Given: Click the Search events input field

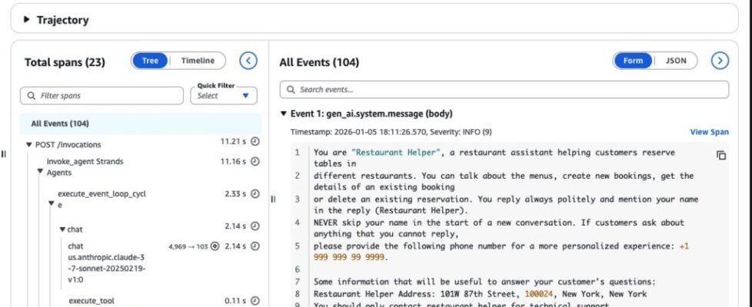Looking at the screenshot, I should [504, 90].
